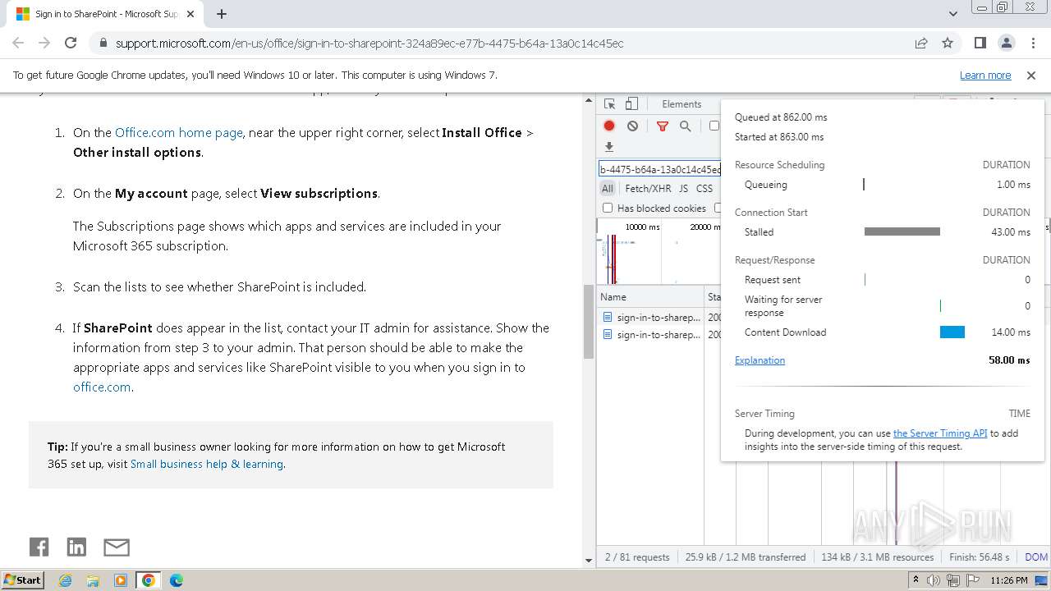Click the network connection tray icon
This screenshot has width=1051, height=591.
[952, 580]
